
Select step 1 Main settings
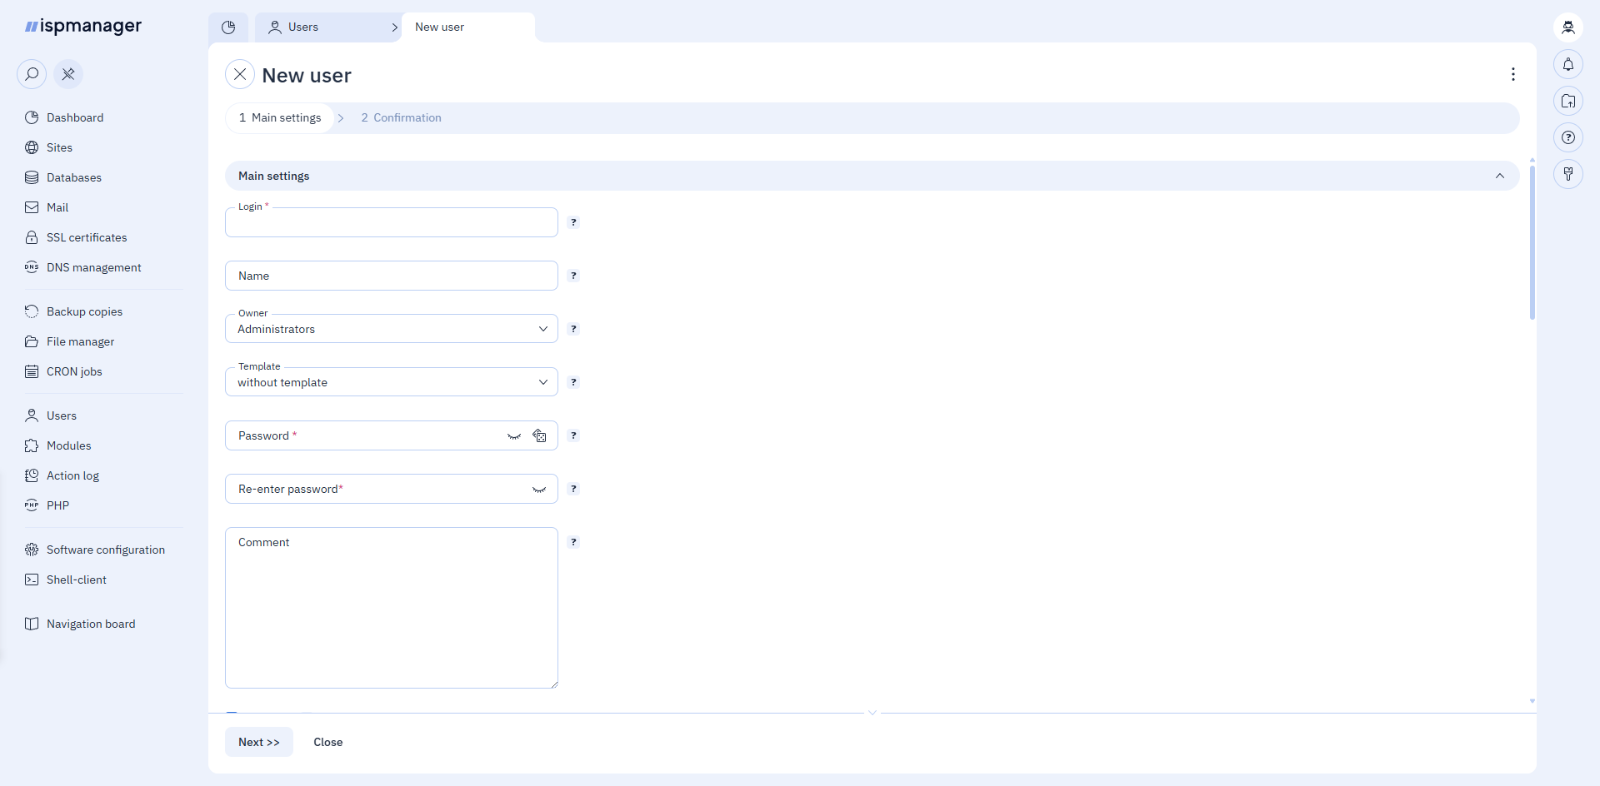pos(280,118)
